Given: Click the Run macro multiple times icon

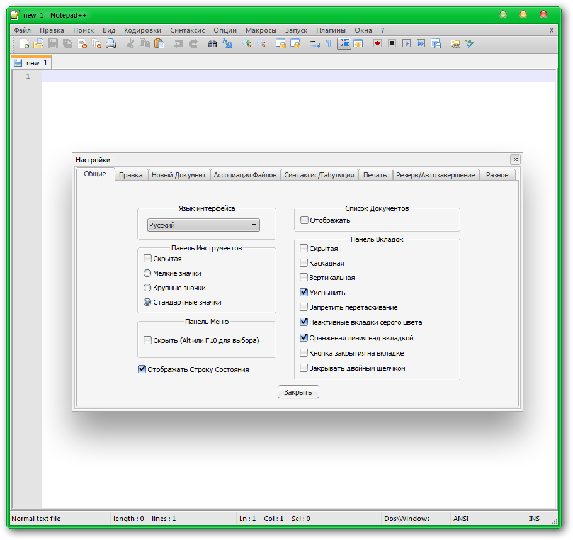Looking at the screenshot, I should pos(421,43).
